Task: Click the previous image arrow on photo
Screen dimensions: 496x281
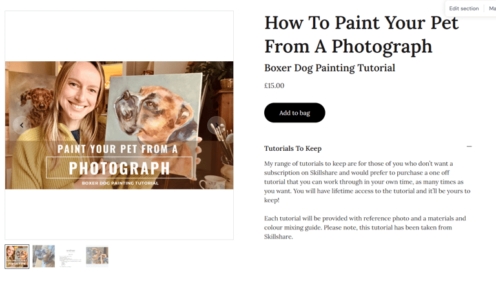Action: point(21,125)
